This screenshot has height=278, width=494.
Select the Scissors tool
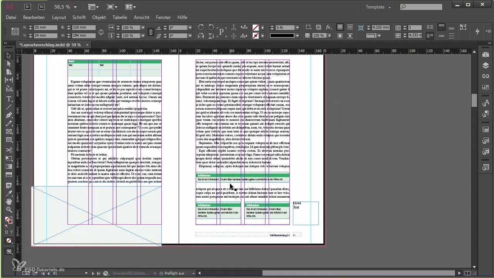pyautogui.click(x=9, y=150)
